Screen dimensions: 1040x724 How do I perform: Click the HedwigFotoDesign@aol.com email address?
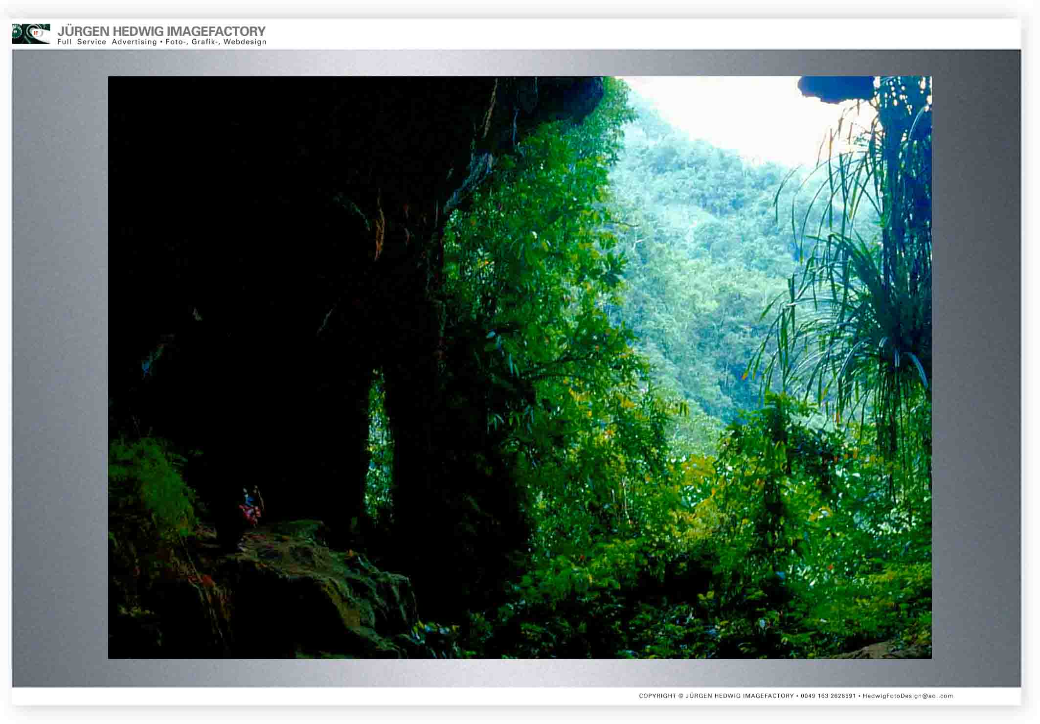click(x=907, y=696)
